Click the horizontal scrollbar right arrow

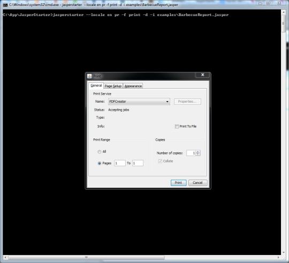point(278,258)
